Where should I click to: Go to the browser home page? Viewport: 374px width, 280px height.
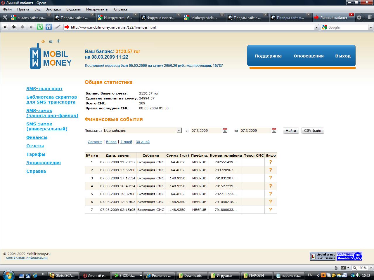49,27
